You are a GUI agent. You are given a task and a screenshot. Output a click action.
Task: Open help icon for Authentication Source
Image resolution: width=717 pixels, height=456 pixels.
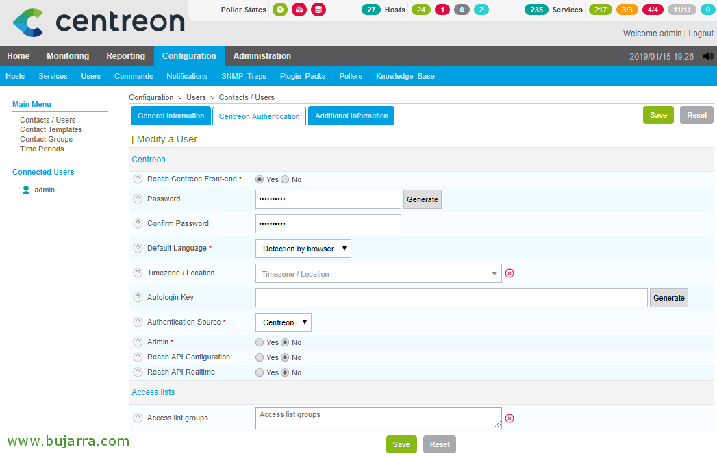pyautogui.click(x=138, y=322)
